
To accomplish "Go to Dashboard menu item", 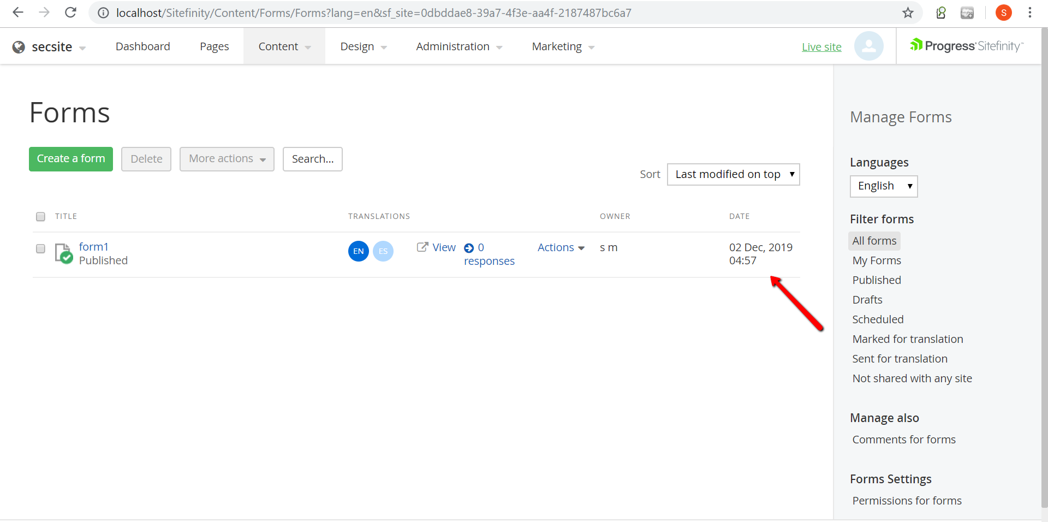I will tap(143, 46).
